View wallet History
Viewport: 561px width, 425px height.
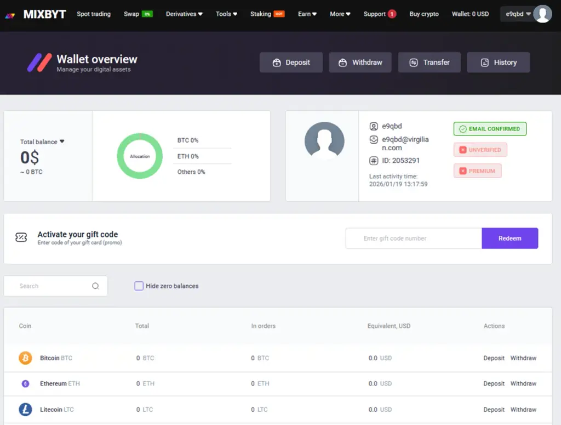pos(499,63)
